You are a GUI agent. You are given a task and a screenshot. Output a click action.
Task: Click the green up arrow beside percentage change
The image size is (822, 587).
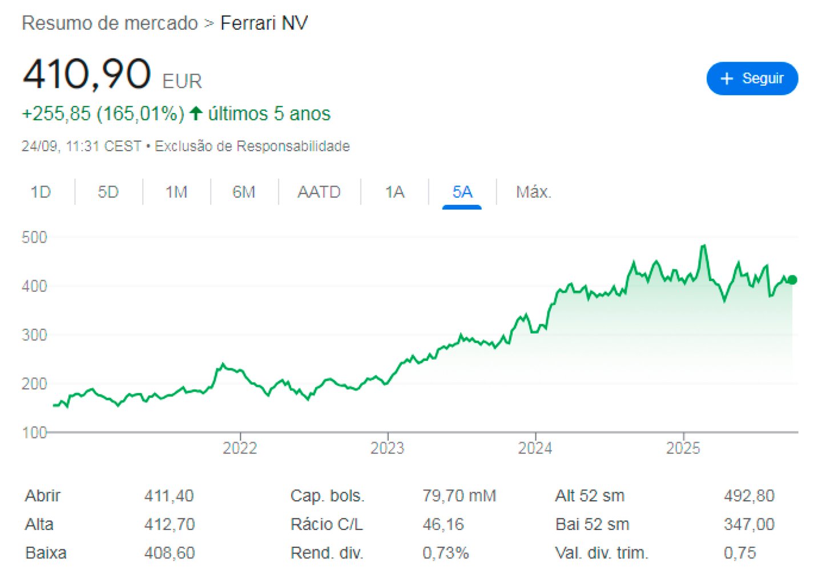click(x=196, y=113)
